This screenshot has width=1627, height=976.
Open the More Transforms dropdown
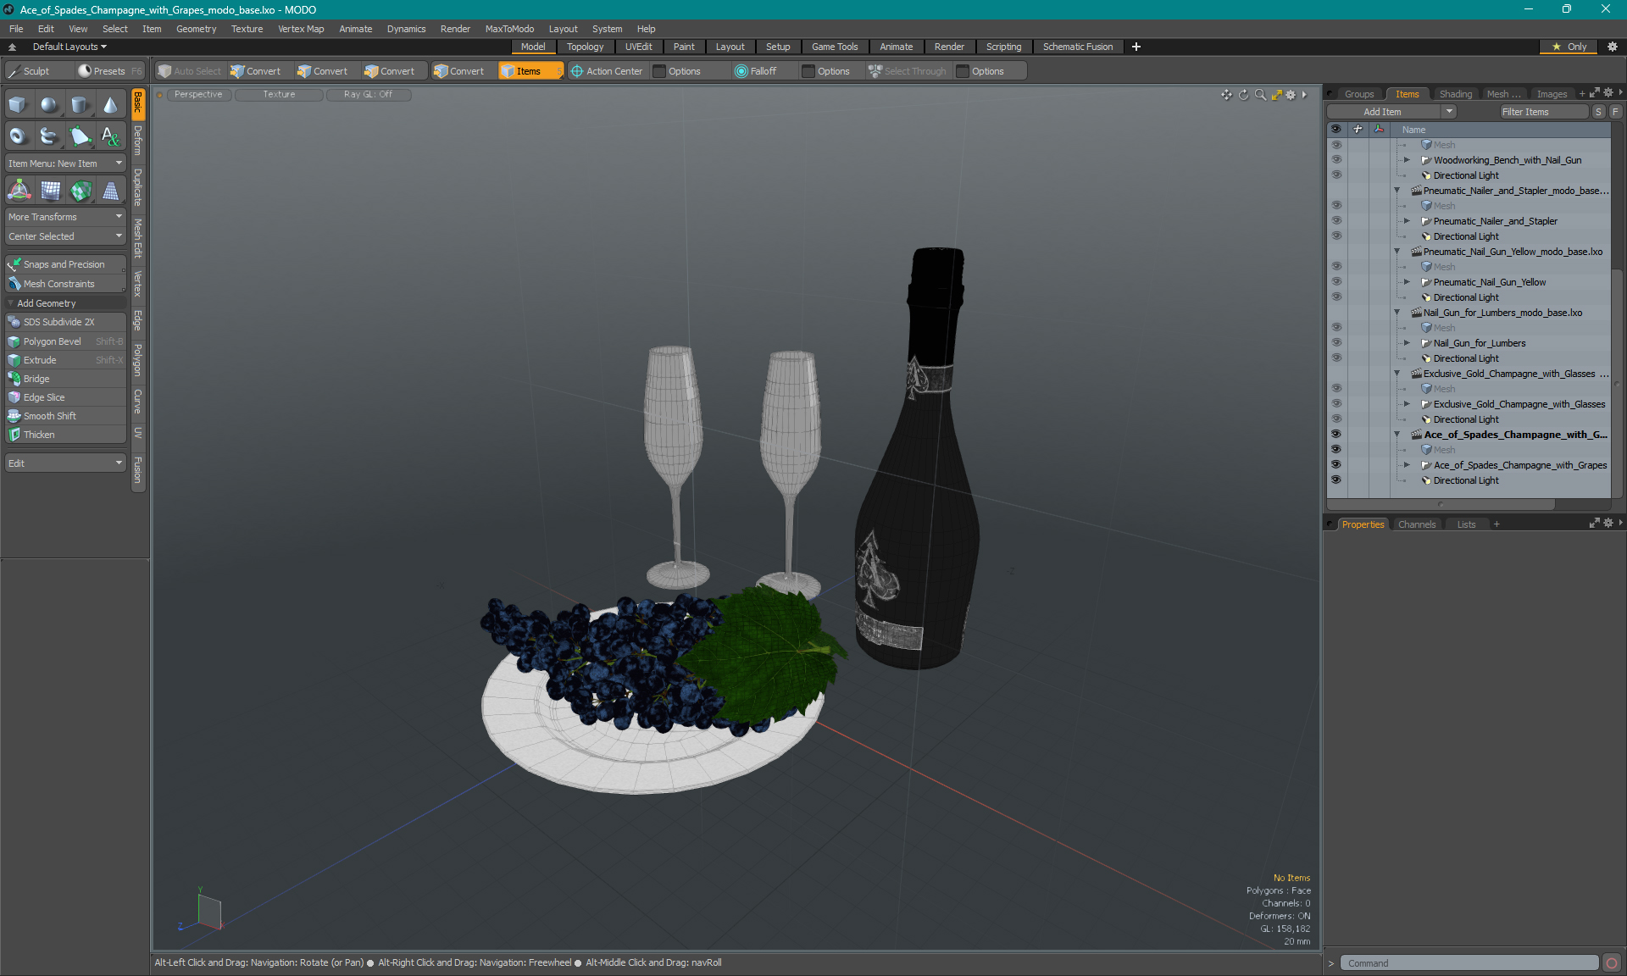click(x=65, y=217)
